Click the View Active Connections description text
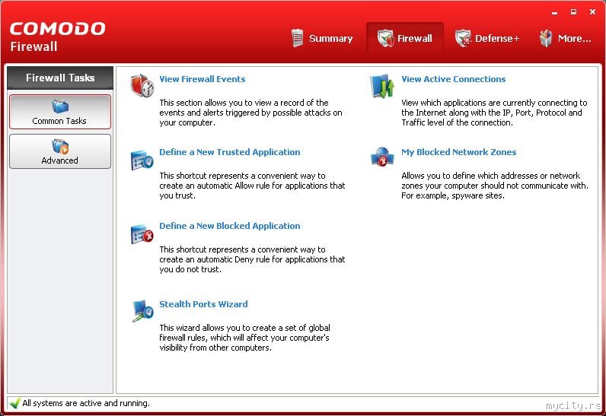606x416 pixels. [494, 113]
